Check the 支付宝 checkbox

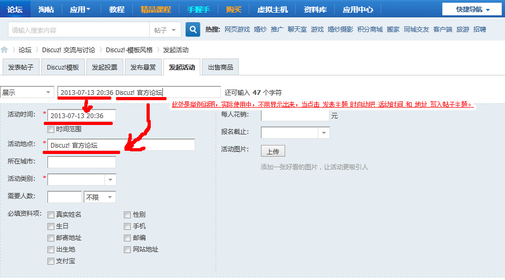51,262
